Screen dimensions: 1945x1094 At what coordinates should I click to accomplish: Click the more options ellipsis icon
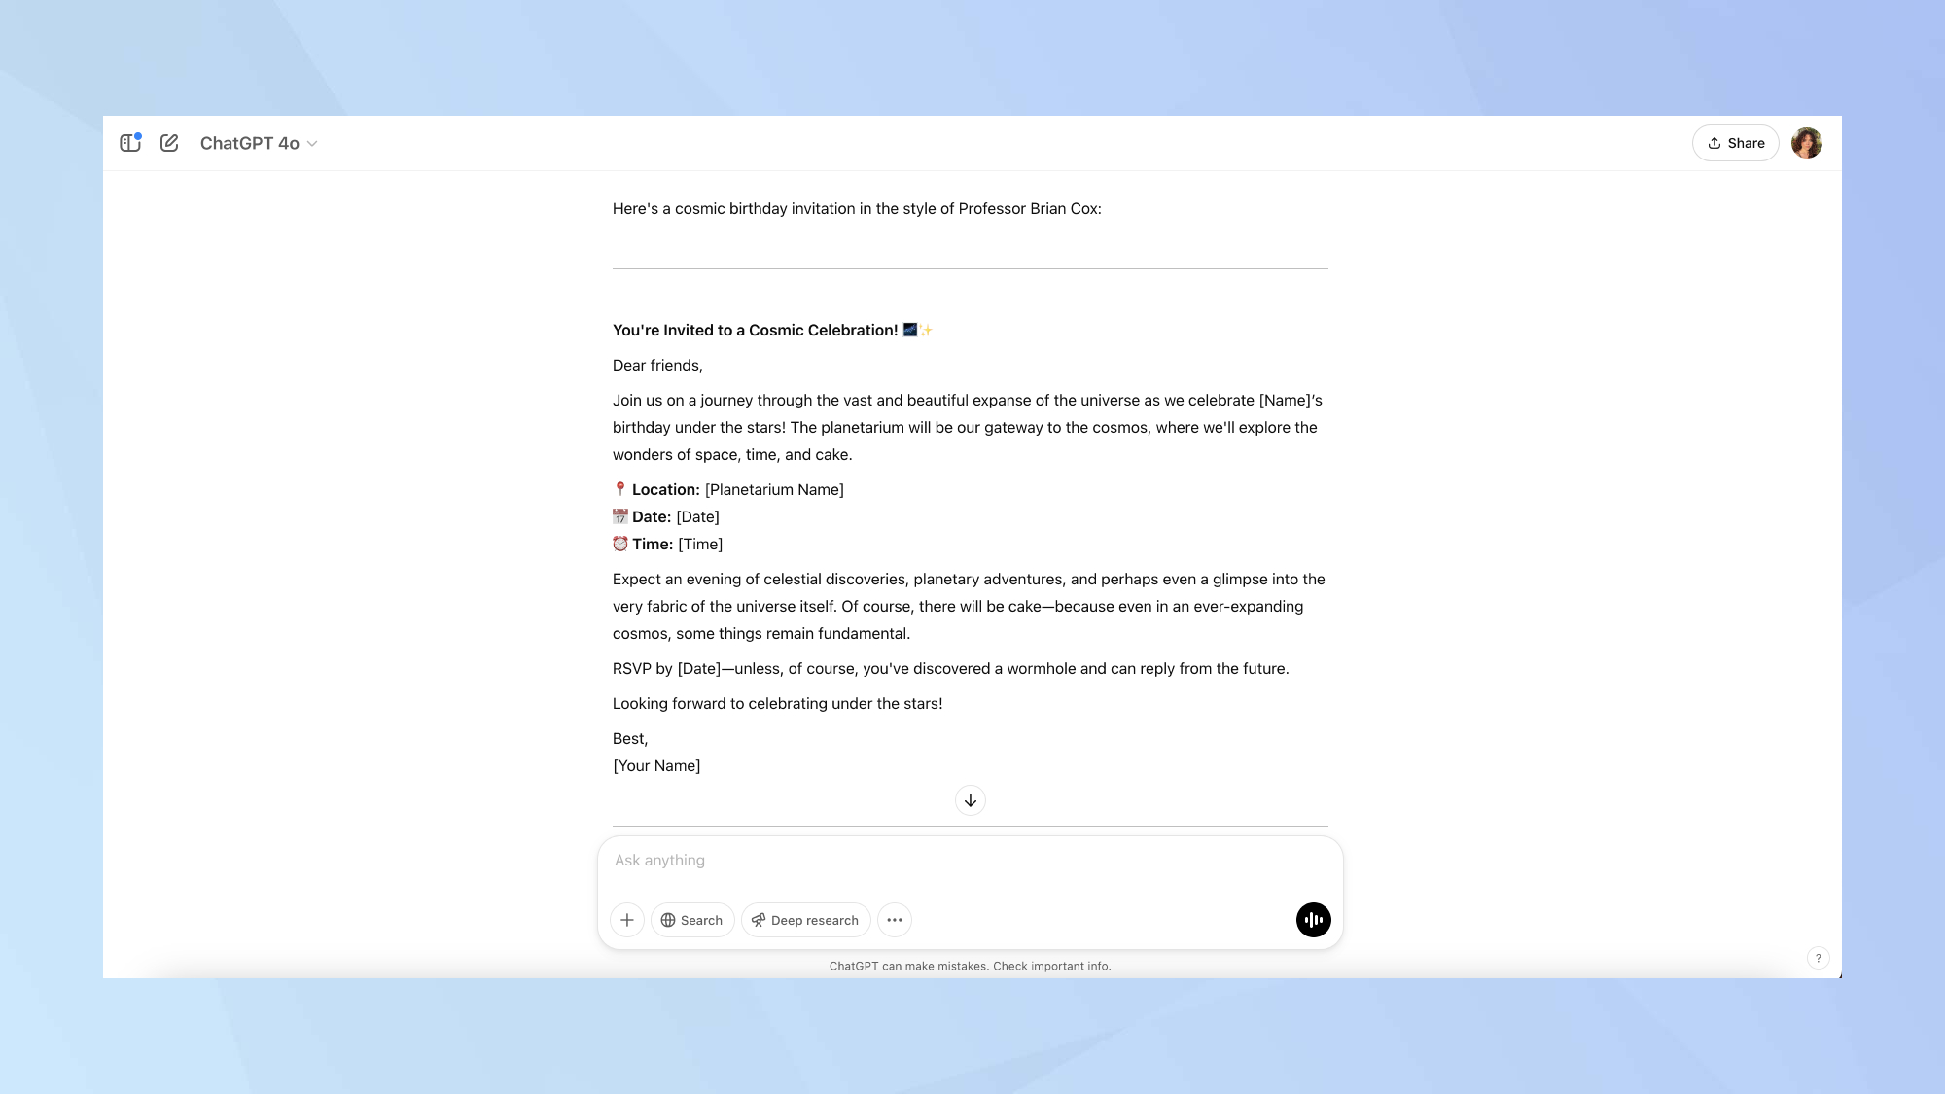pos(895,919)
